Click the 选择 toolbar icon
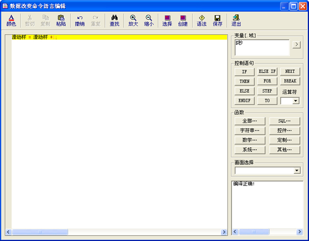This screenshot has height=241, width=309. [167, 21]
